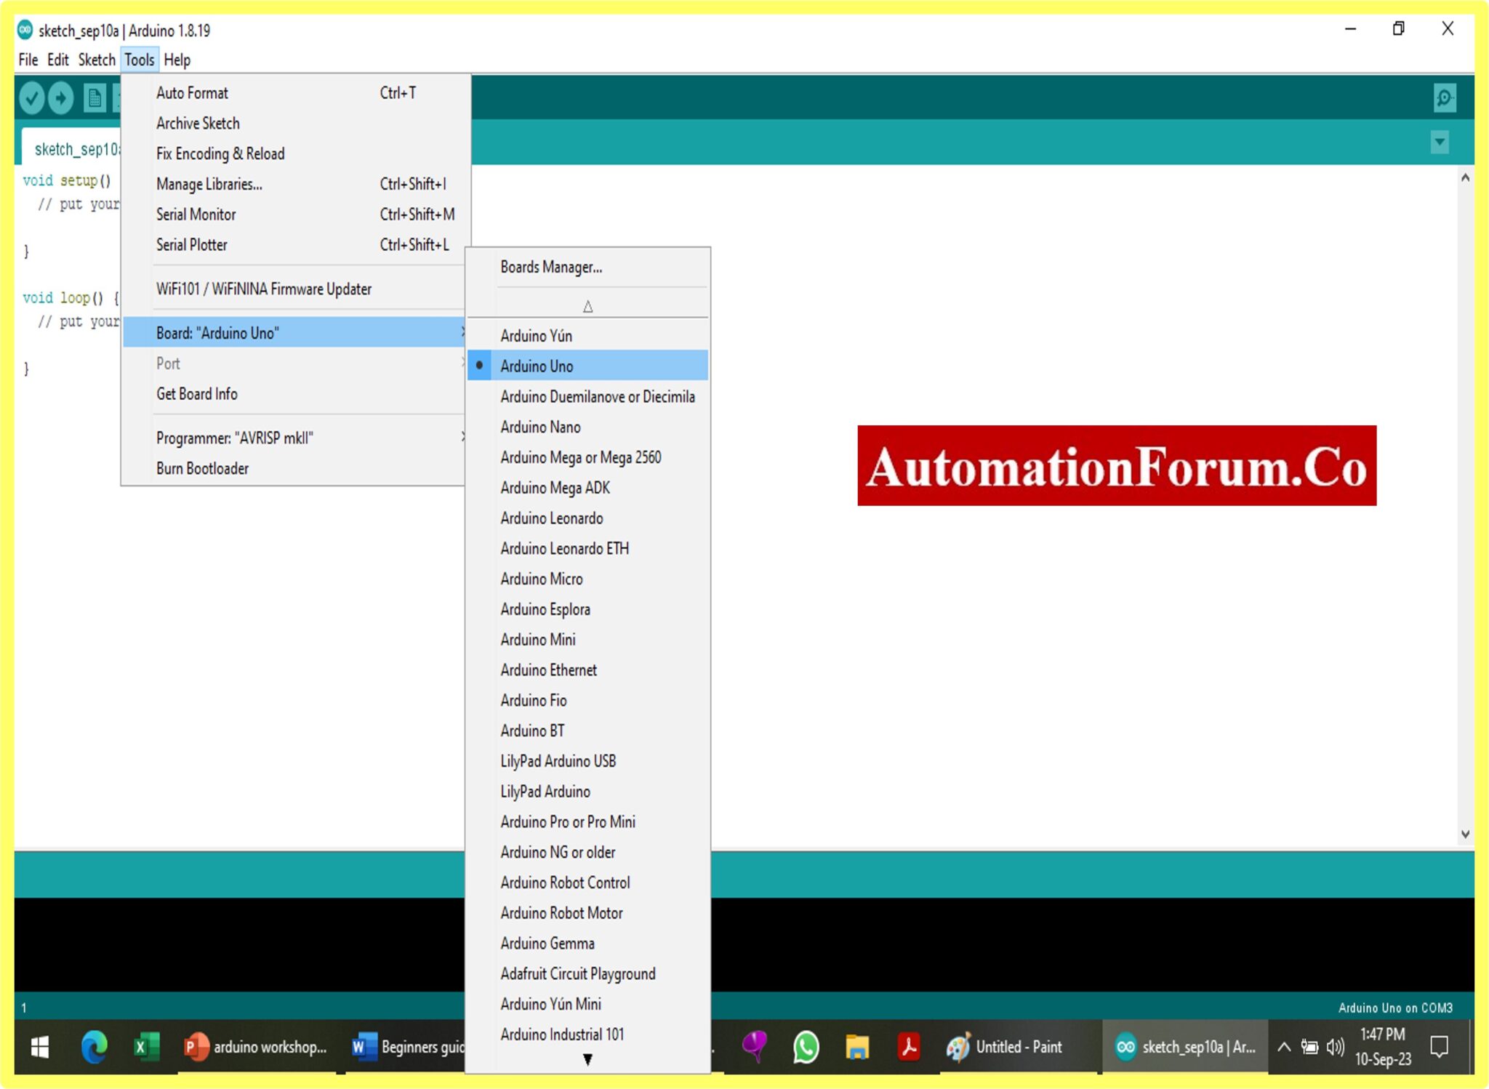Open the tab options dropdown arrow
This screenshot has width=1489, height=1089.
click(x=1440, y=142)
